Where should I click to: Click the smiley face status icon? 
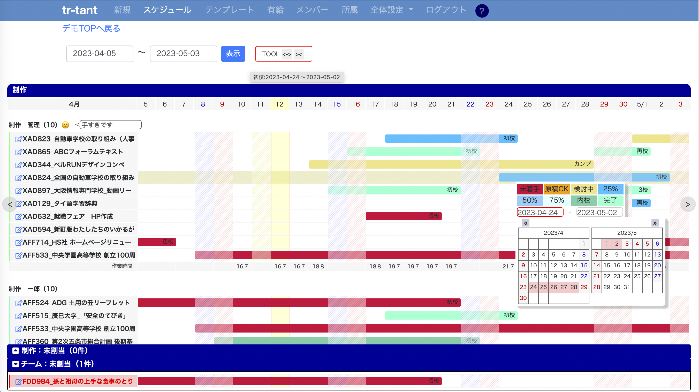[x=65, y=125]
